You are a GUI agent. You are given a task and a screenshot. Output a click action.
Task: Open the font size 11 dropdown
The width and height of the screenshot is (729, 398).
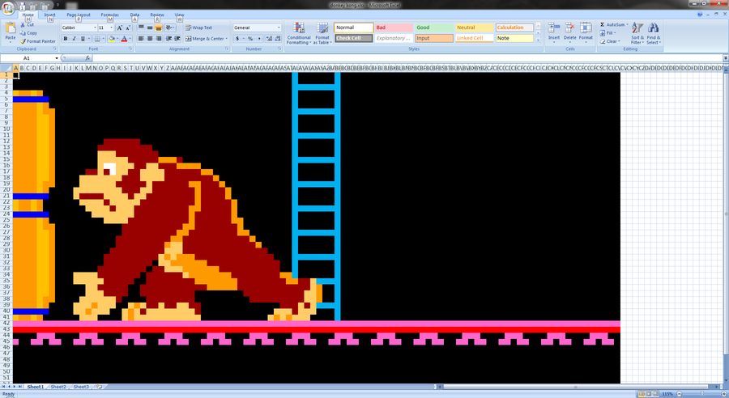[112, 28]
